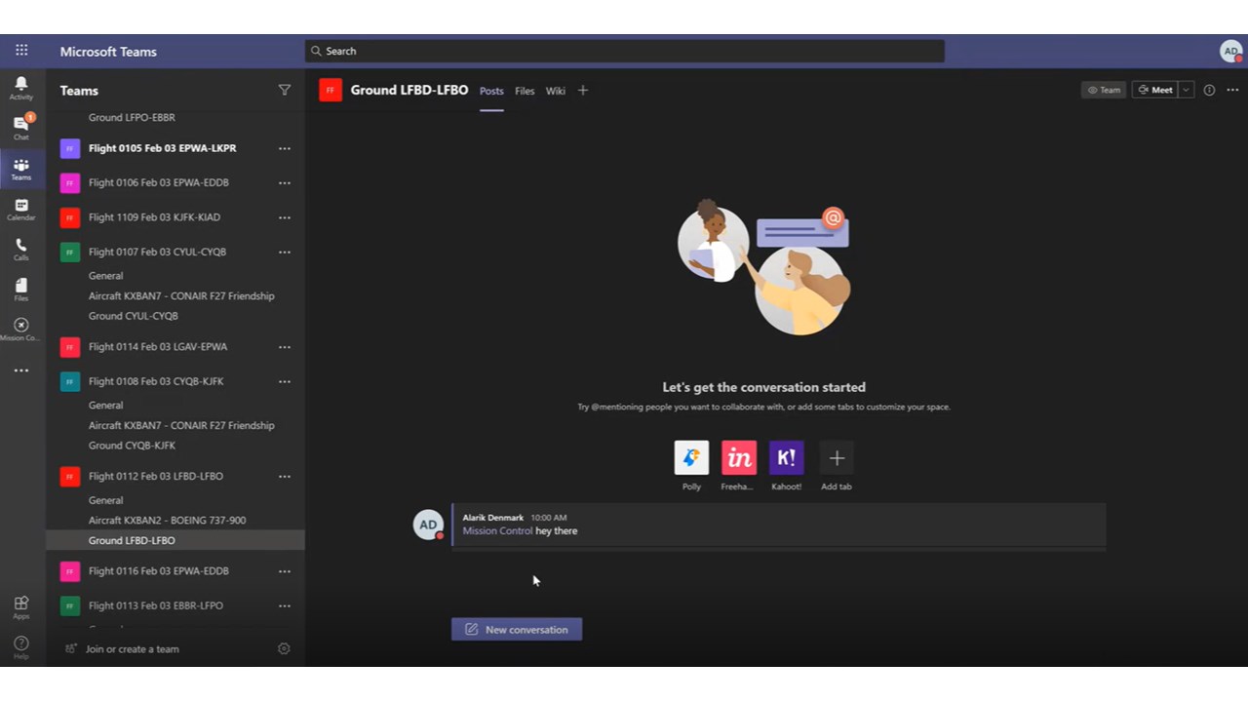Open Chat in the left rail

coord(21,128)
